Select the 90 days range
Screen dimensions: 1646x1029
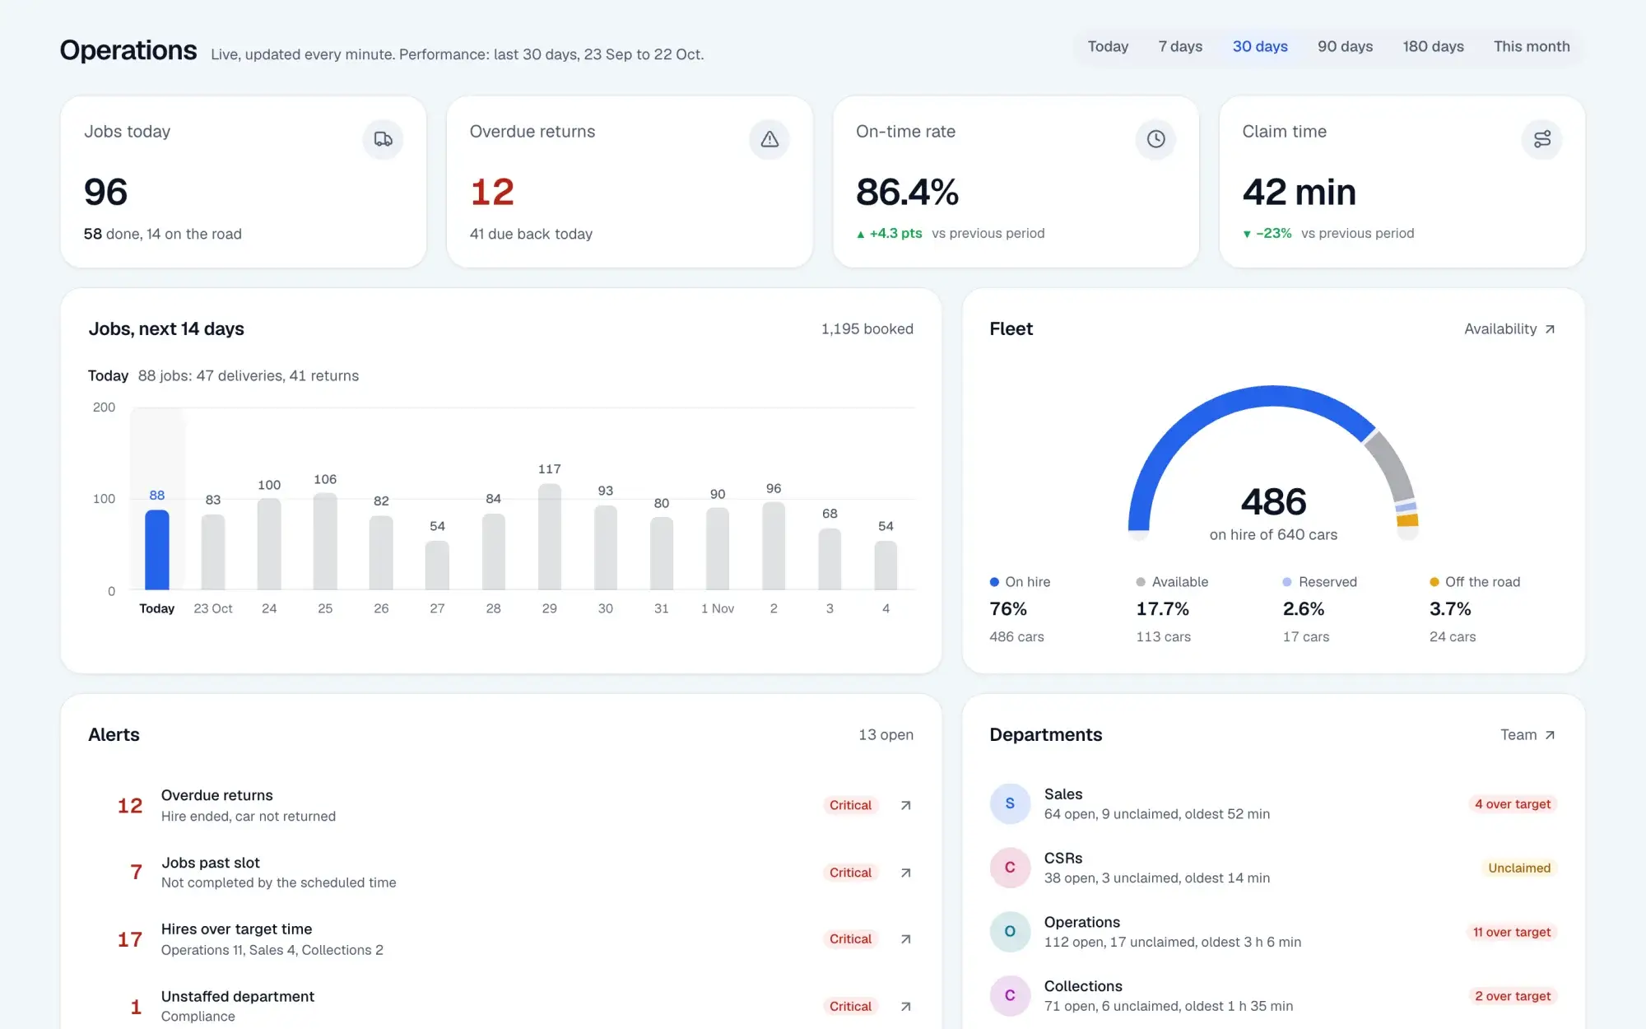coord(1345,47)
